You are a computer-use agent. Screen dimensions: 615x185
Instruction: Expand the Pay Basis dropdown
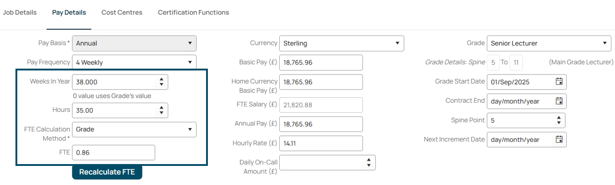click(134, 43)
